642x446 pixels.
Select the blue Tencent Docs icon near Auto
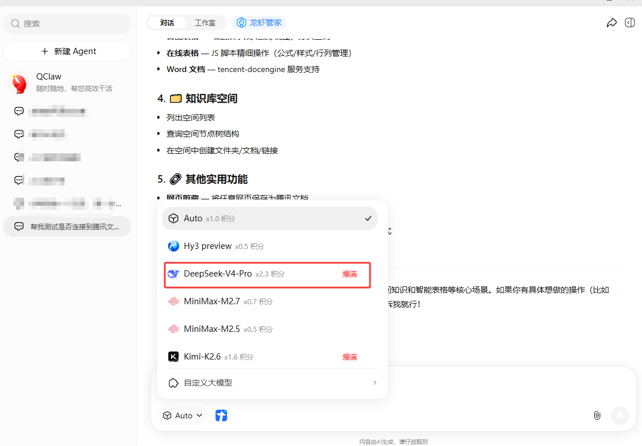point(221,415)
